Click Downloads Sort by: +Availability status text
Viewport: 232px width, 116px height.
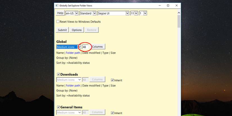(x=73, y=95)
